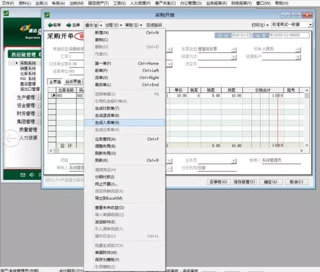Expand 资金管理 section chevron

coord(38,105)
